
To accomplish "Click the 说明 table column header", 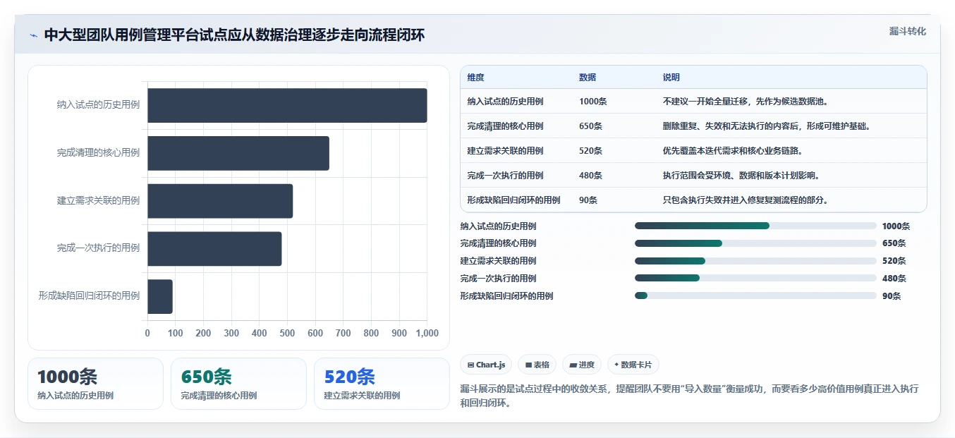I will (x=671, y=78).
